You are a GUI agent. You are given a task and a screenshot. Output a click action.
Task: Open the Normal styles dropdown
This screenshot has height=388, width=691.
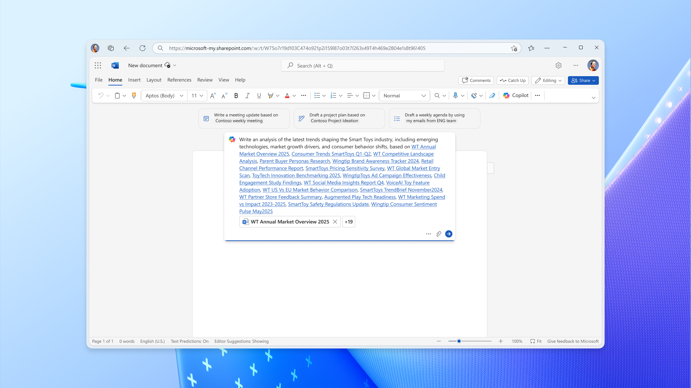(x=405, y=96)
